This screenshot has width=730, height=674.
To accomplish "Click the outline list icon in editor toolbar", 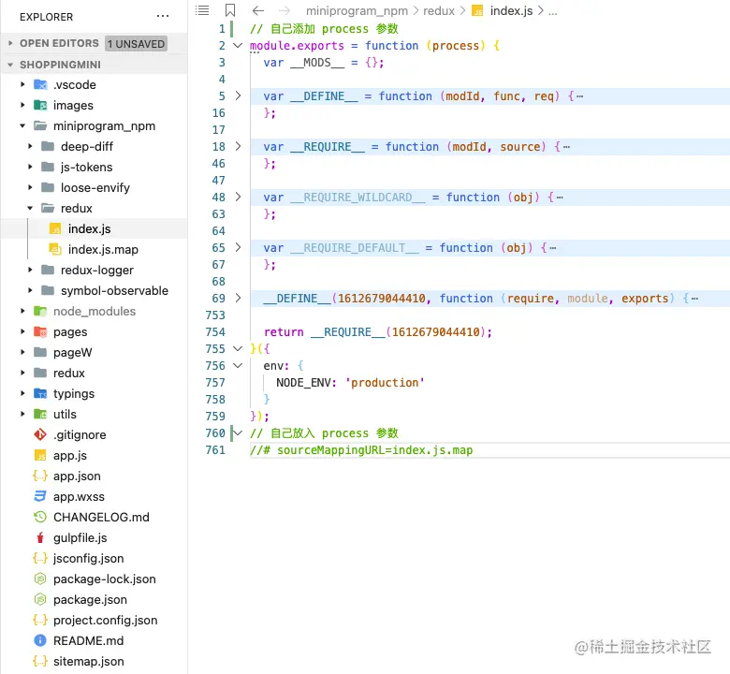I will pyautogui.click(x=202, y=10).
